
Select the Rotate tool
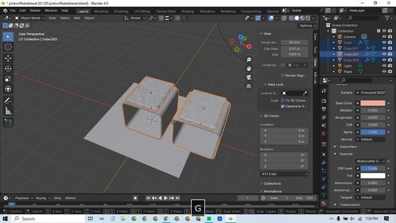point(8,69)
